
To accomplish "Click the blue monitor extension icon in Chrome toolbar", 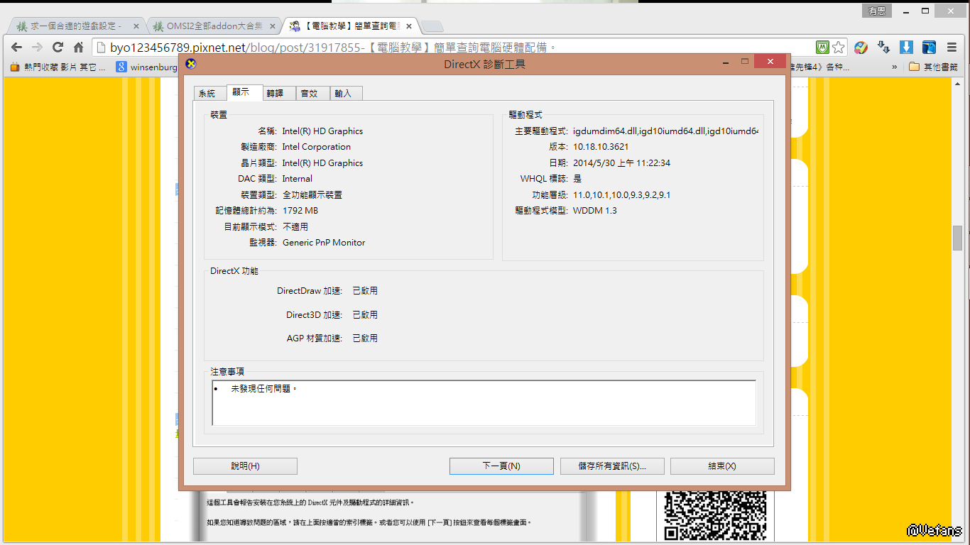I will [x=929, y=48].
